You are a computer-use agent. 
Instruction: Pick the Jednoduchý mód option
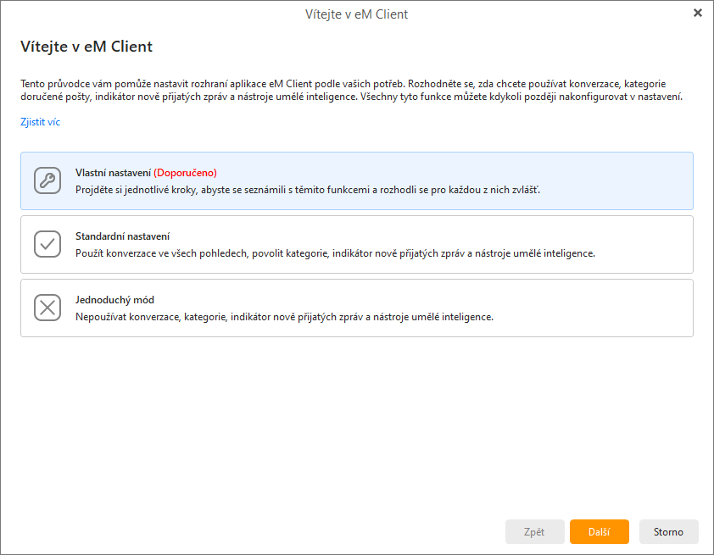point(114,300)
